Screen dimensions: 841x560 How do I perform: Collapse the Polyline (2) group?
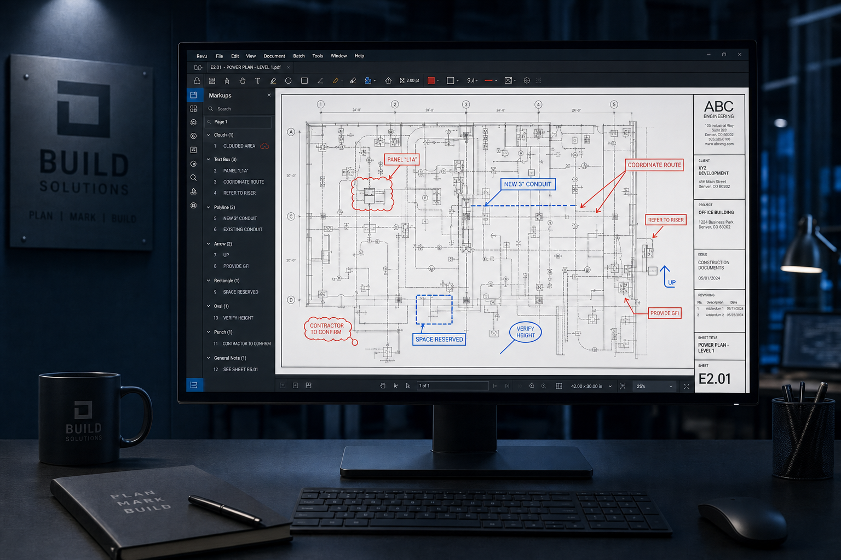[x=209, y=207]
